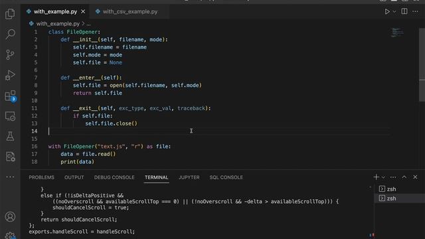Click "class FileOpener:" on line 1
Image resolution: width=425 pixels, height=239 pixels.
pos(74,32)
